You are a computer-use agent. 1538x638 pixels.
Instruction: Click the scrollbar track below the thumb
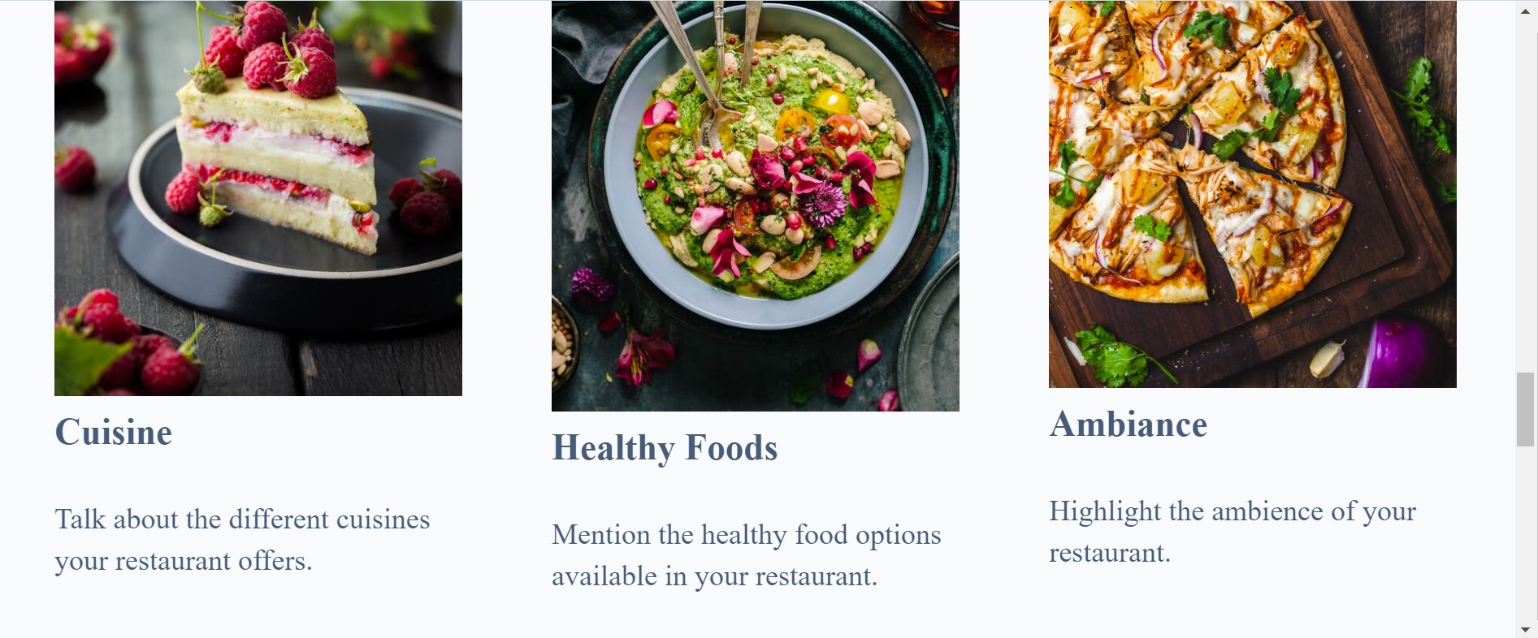coord(1525,533)
